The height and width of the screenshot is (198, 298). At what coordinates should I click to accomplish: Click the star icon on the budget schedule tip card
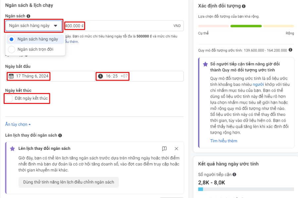[x=13, y=148]
